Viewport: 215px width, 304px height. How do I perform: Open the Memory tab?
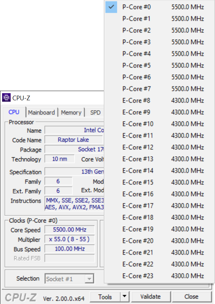pyautogui.click(x=71, y=112)
